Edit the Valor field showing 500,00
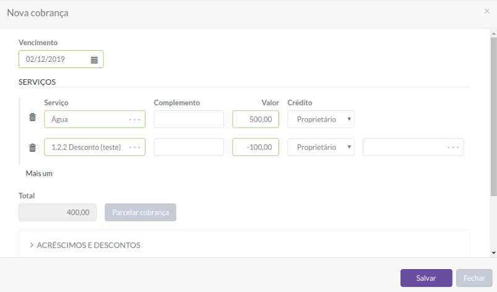This screenshot has width=497, height=292. [x=256, y=119]
